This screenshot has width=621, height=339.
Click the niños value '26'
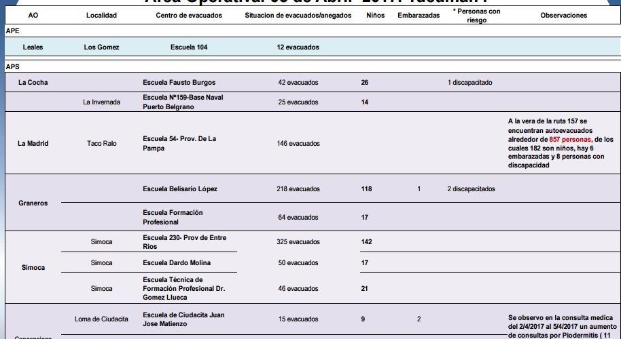[x=364, y=83]
